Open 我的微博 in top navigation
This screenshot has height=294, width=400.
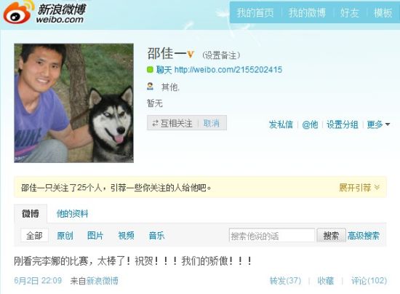(307, 13)
